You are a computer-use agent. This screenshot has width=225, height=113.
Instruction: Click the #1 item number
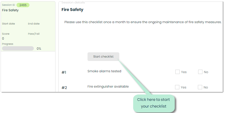point(64,72)
